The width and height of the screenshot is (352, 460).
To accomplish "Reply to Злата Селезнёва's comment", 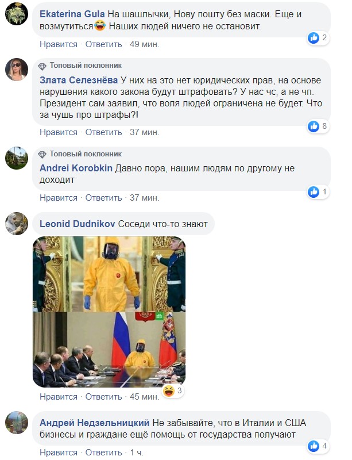I will pyautogui.click(x=103, y=132).
